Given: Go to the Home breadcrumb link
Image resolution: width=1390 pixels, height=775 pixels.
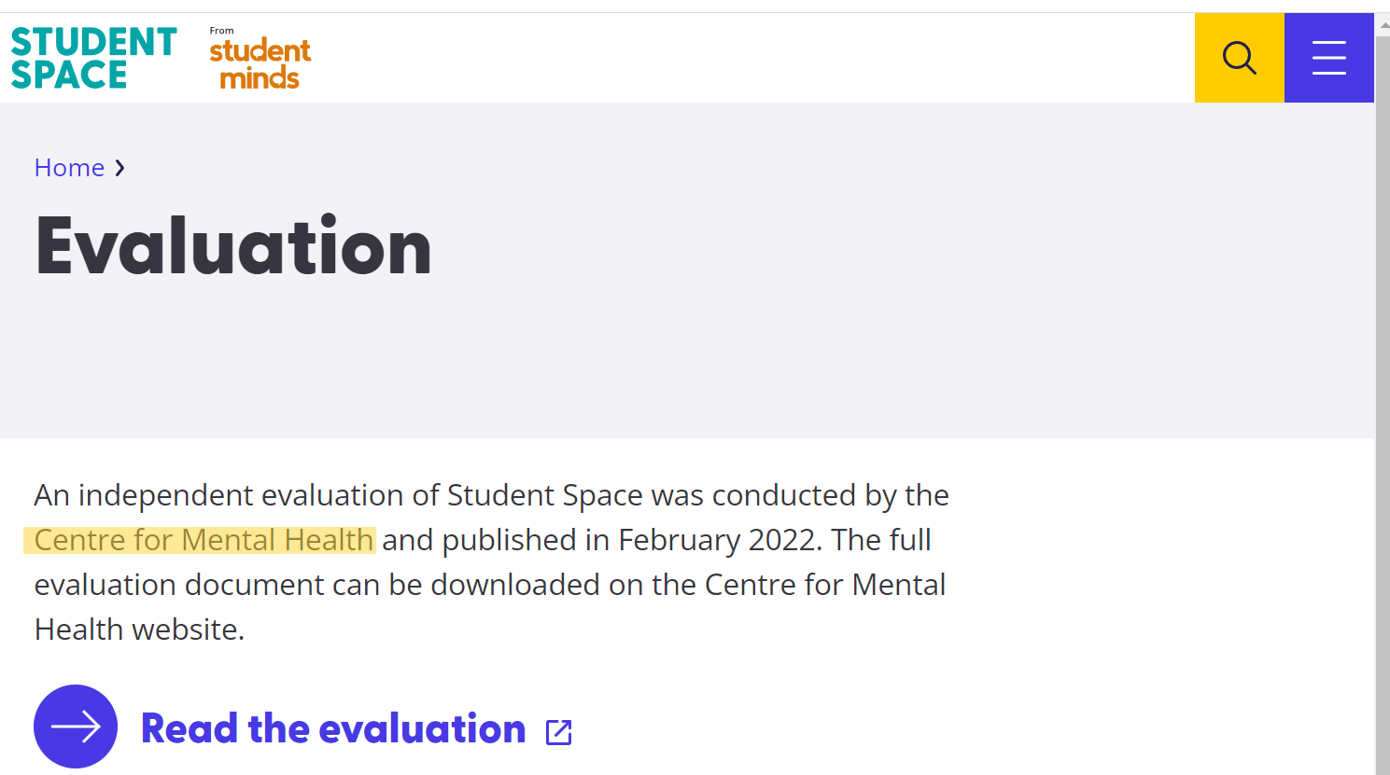Looking at the screenshot, I should pos(69,168).
